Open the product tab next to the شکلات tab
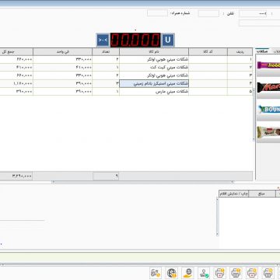 point(275,51)
